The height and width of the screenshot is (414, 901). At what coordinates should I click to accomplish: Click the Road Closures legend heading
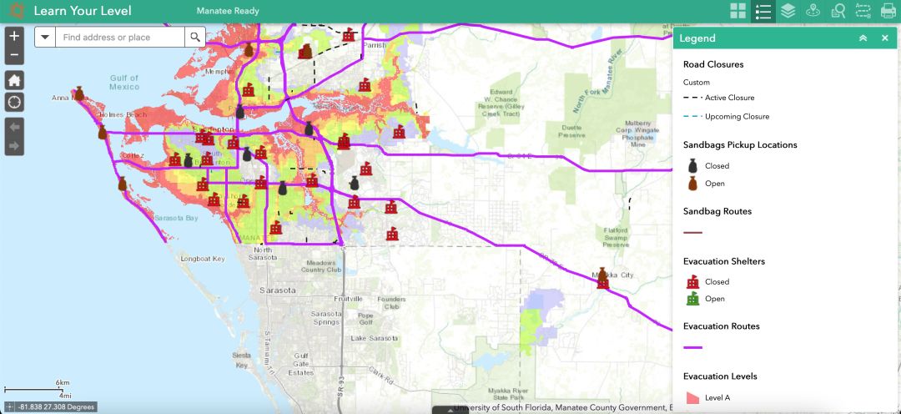point(713,64)
